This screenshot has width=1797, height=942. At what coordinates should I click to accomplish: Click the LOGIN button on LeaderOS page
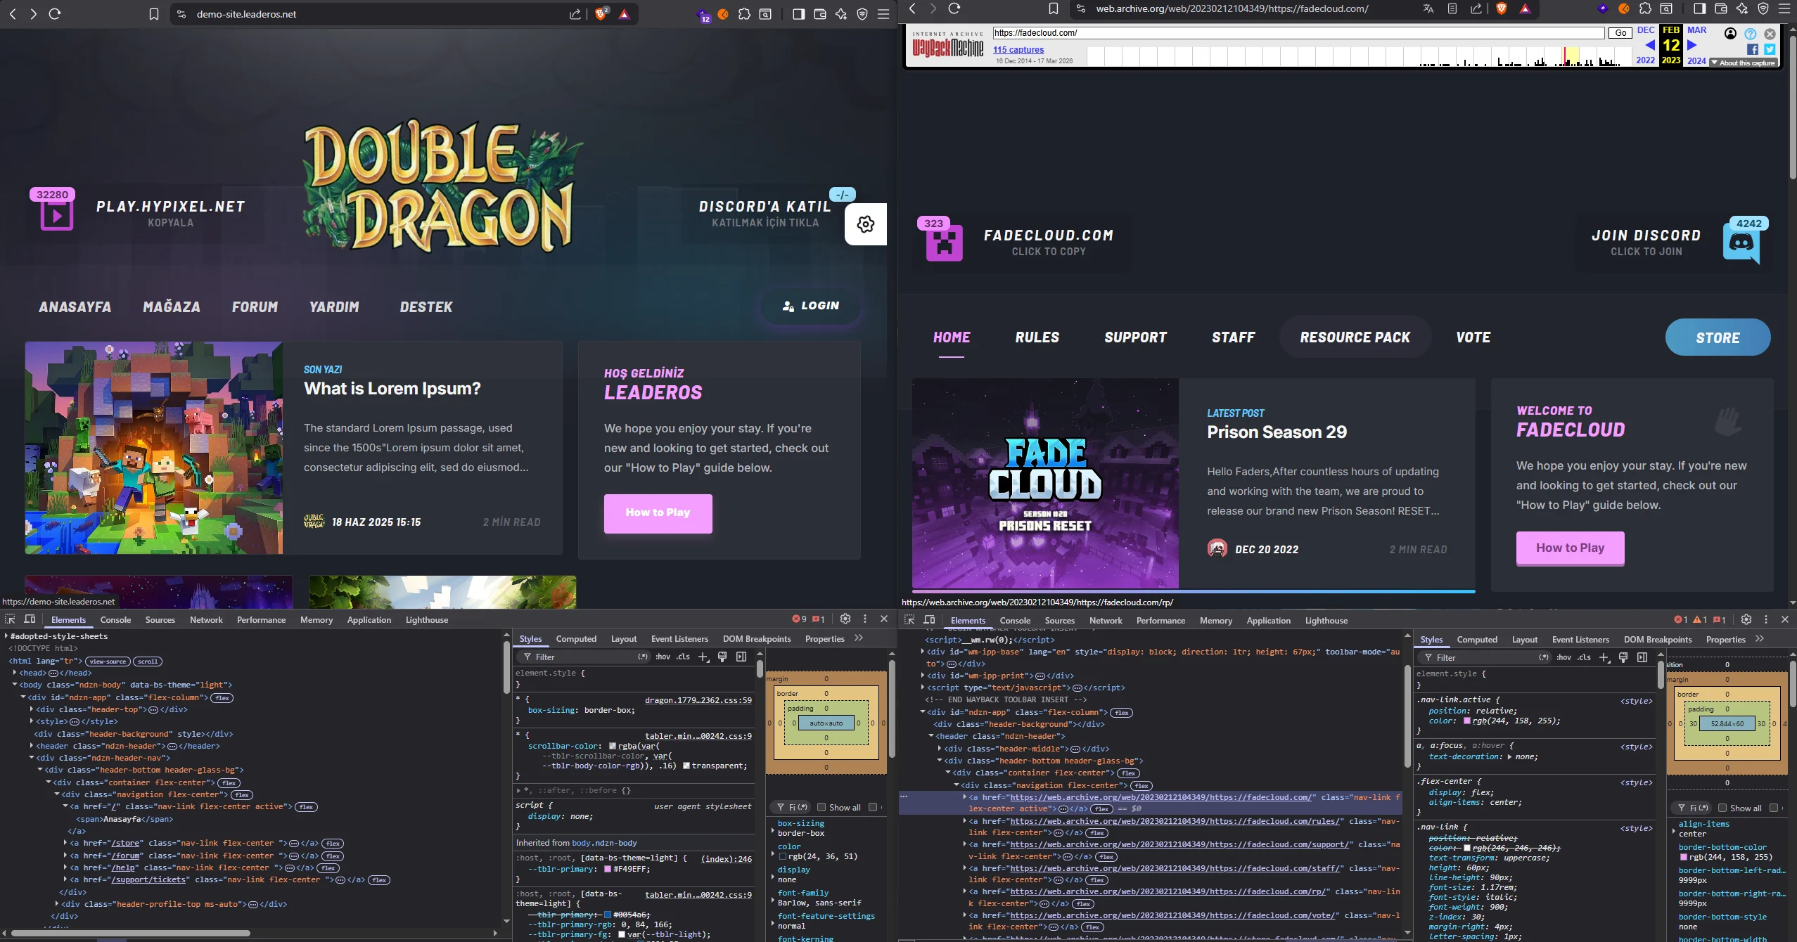click(811, 306)
